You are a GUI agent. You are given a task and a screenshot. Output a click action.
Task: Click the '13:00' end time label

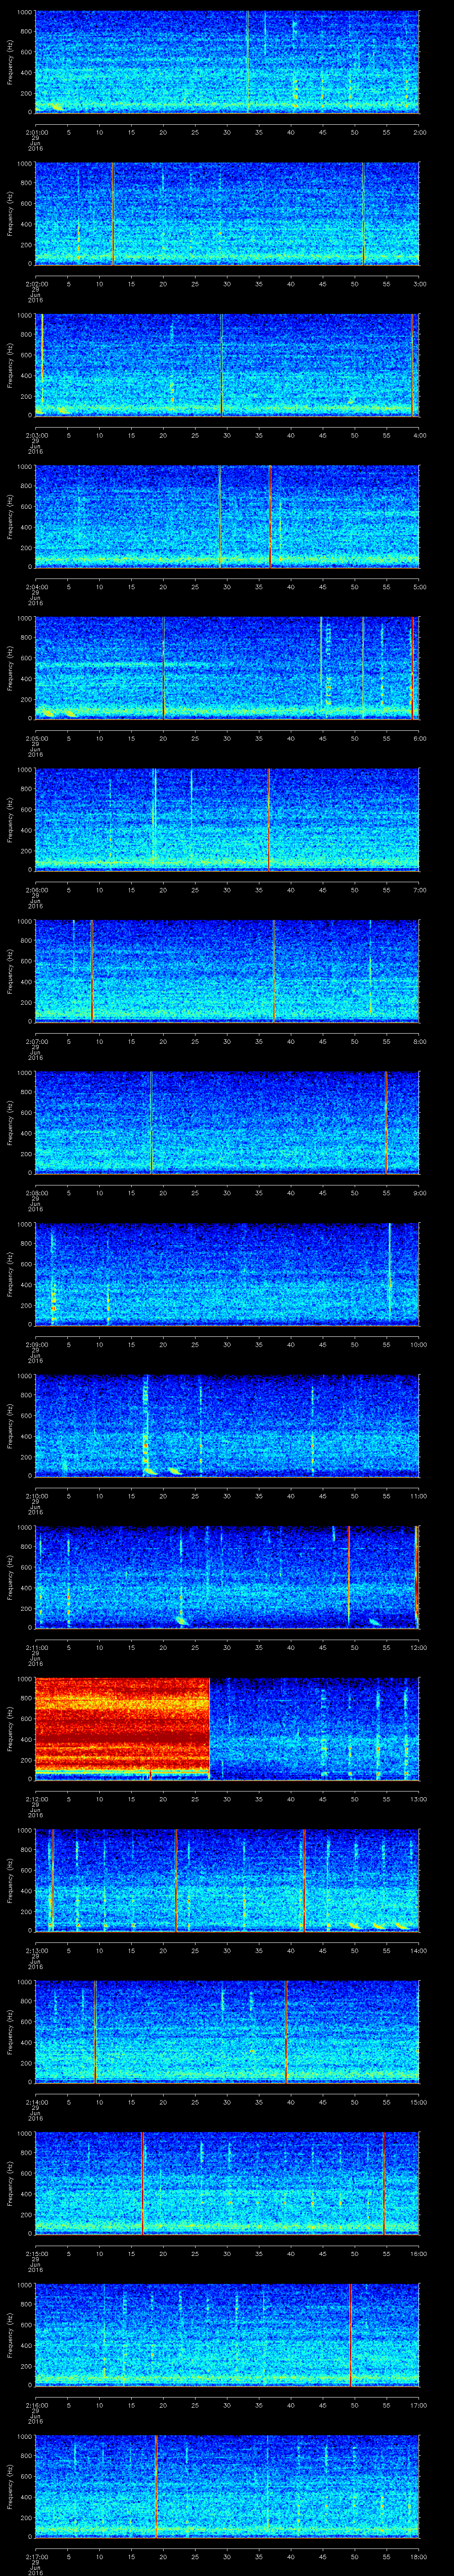click(418, 1800)
